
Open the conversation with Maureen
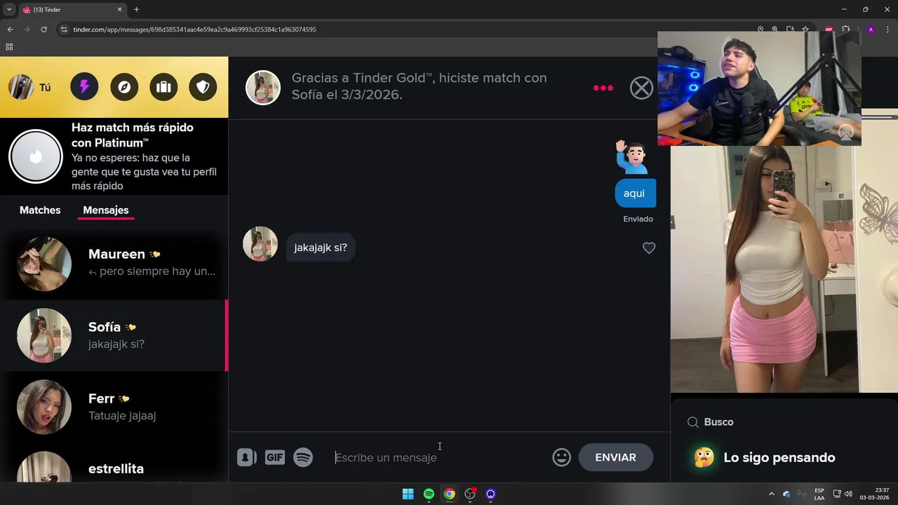[x=114, y=264]
